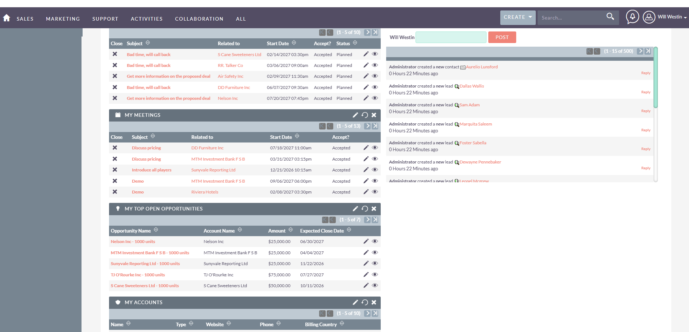Close the Riviera Hotels Demo meeting row
The image size is (689, 332).
114,192
